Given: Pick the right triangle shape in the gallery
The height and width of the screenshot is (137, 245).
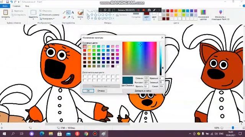Looking at the screenshot, I should [x=88, y=15].
